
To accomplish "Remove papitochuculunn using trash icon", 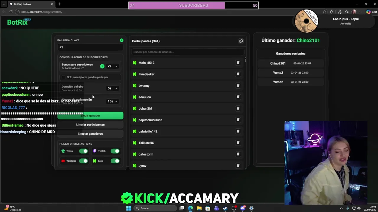I will (x=238, y=120).
